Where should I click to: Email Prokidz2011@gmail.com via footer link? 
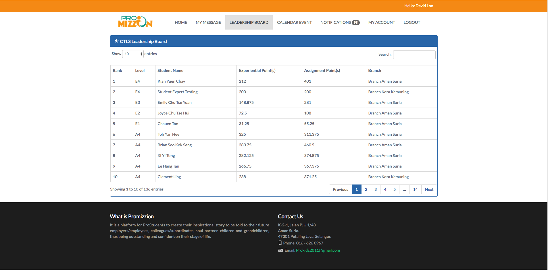(318, 250)
